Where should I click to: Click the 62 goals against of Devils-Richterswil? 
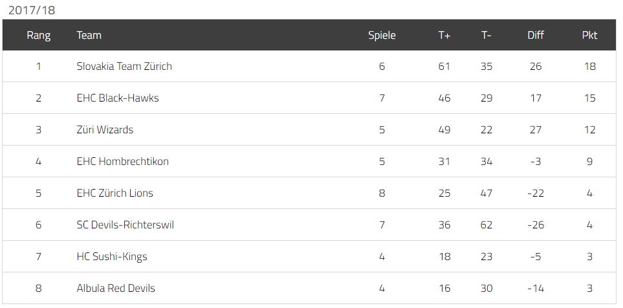click(x=486, y=225)
